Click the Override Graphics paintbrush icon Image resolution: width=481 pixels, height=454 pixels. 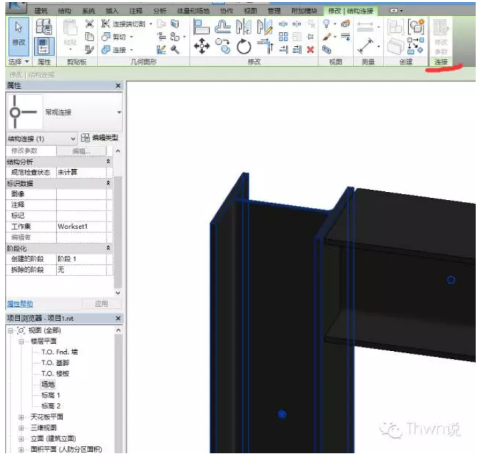click(x=327, y=37)
